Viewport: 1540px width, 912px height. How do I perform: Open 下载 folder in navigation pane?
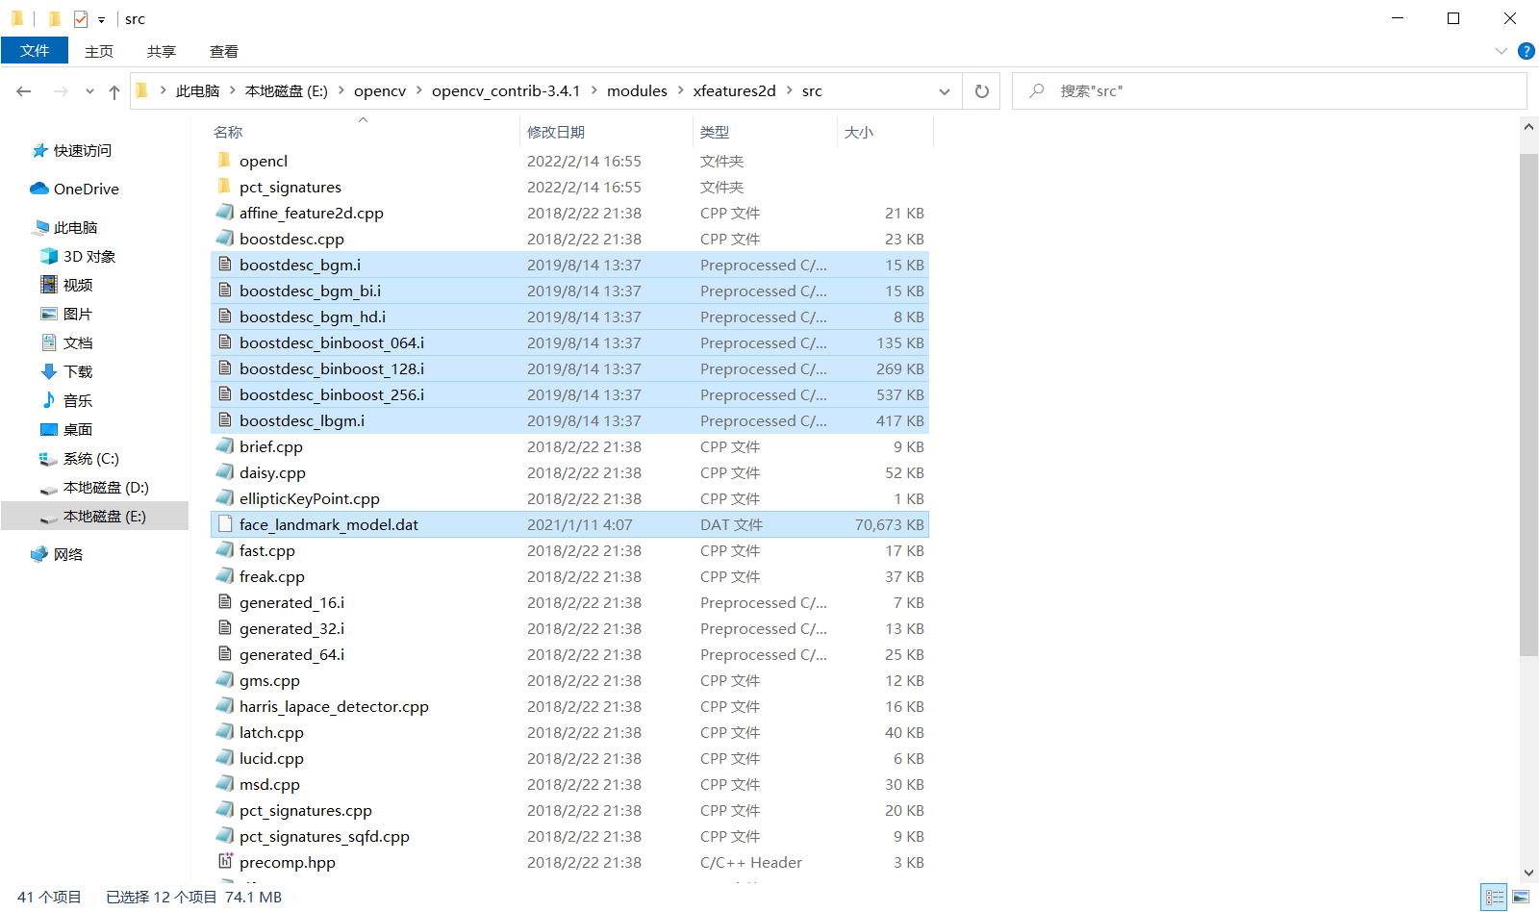(78, 372)
